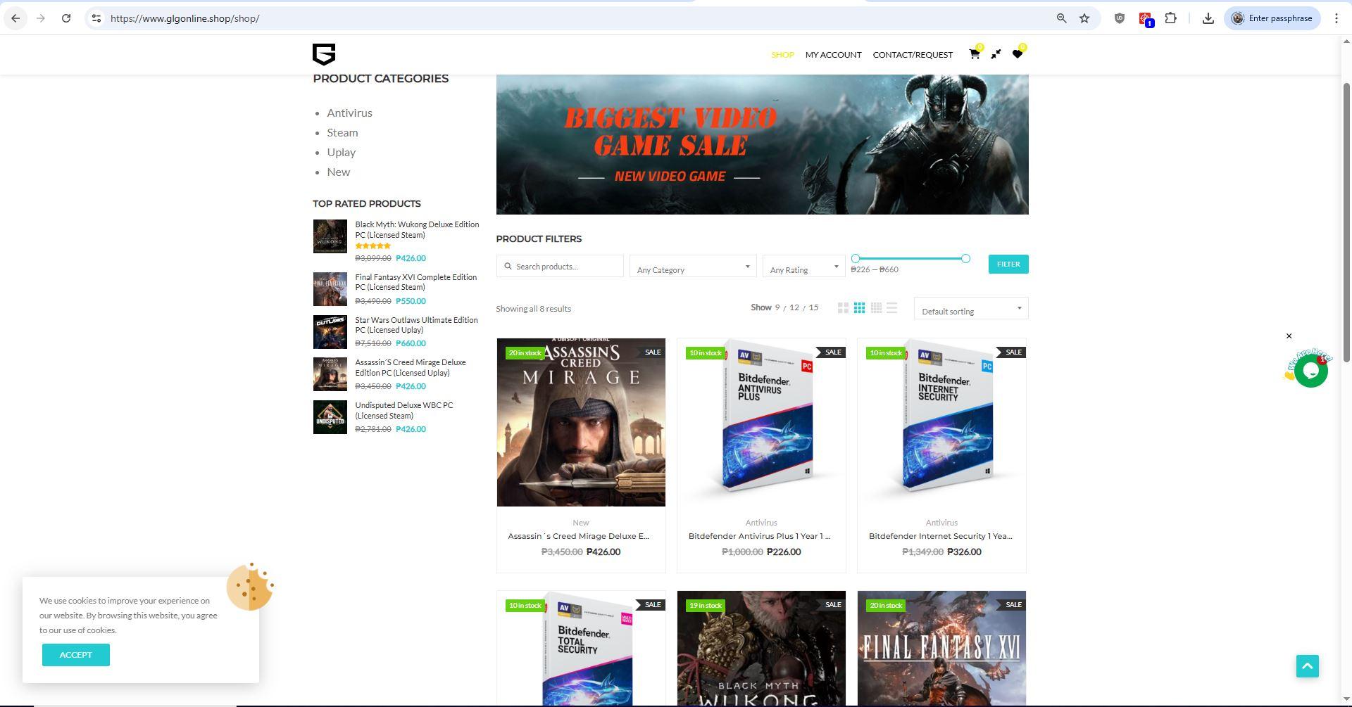1352x707 pixels.
Task: Accept cookies with the ACCEPT button
Action: click(x=76, y=655)
